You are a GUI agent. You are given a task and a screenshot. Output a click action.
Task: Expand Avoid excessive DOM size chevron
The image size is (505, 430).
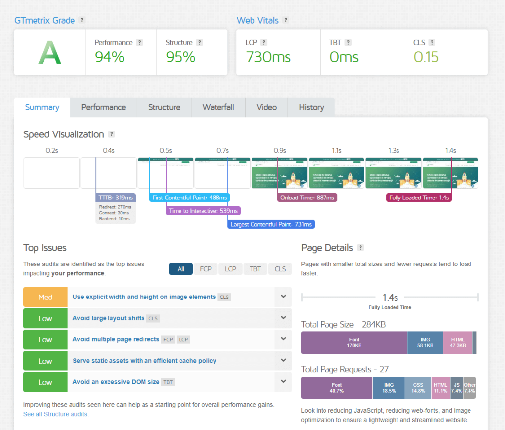pyautogui.click(x=283, y=382)
